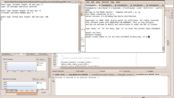Close the fifth thek@goblin terminal tab
This screenshot has width=174, height=98.
click(x=163, y=5)
